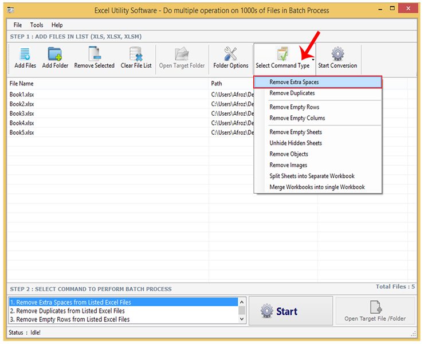Choose Split Sheets into Separate Workbook

coord(318,176)
